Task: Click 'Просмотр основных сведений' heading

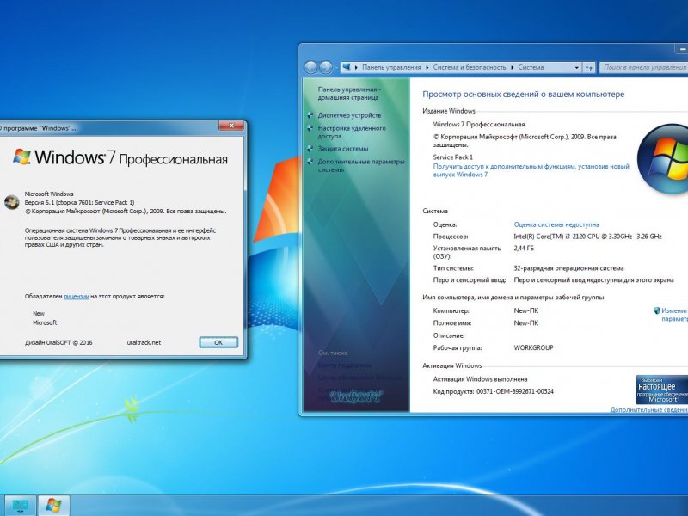Action: (523, 95)
